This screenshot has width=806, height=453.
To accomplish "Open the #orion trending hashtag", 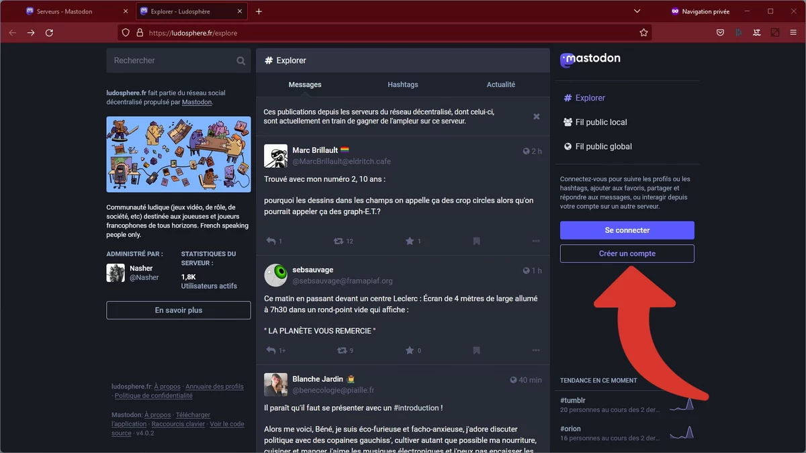I will point(570,429).
